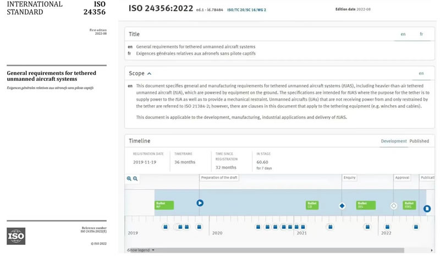Select the Development timeline tab
The image size is (440, 257).
[394, 141]
